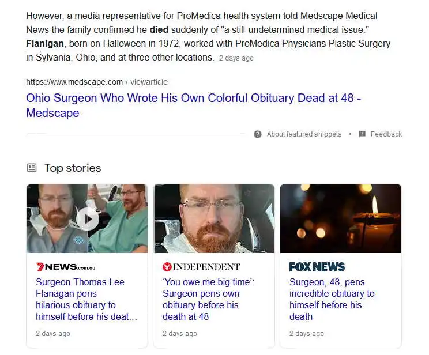Click the 2 days ago timestamp on the 7NEWS card
This screenshot has height=355, width=429.
point(53,334)
